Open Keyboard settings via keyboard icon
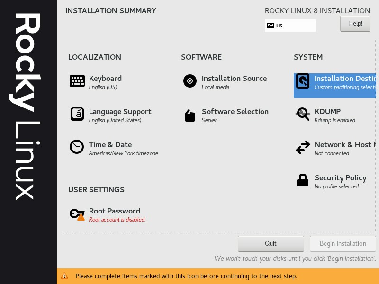The height and width of the screenshot is (284, 379). [x=77, y=81]
